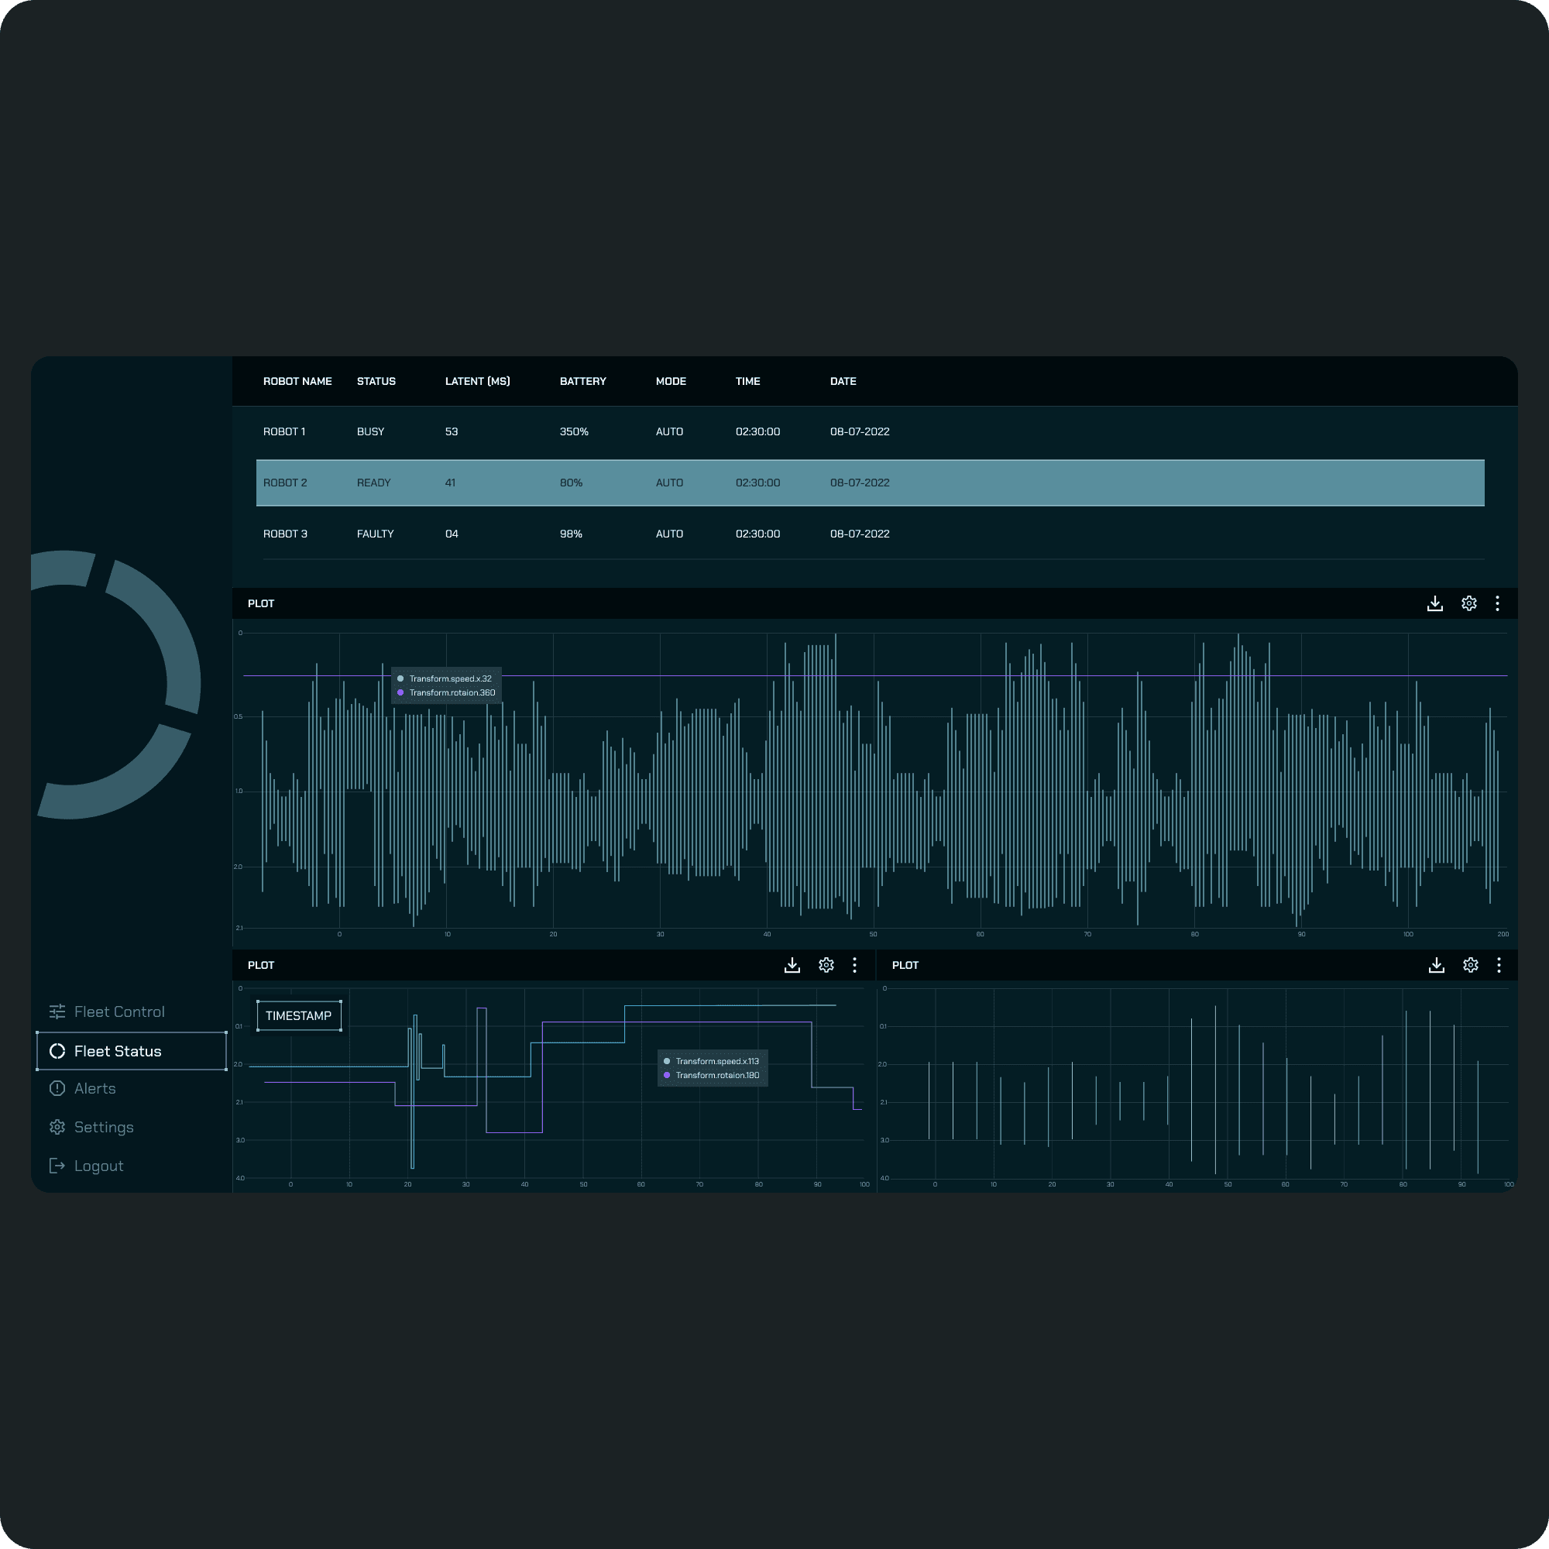Click the Settings gear icon in sidebar
Image resolution: width=1549 pixels, height=1549 pixels.
click(x=57, y=1127)
